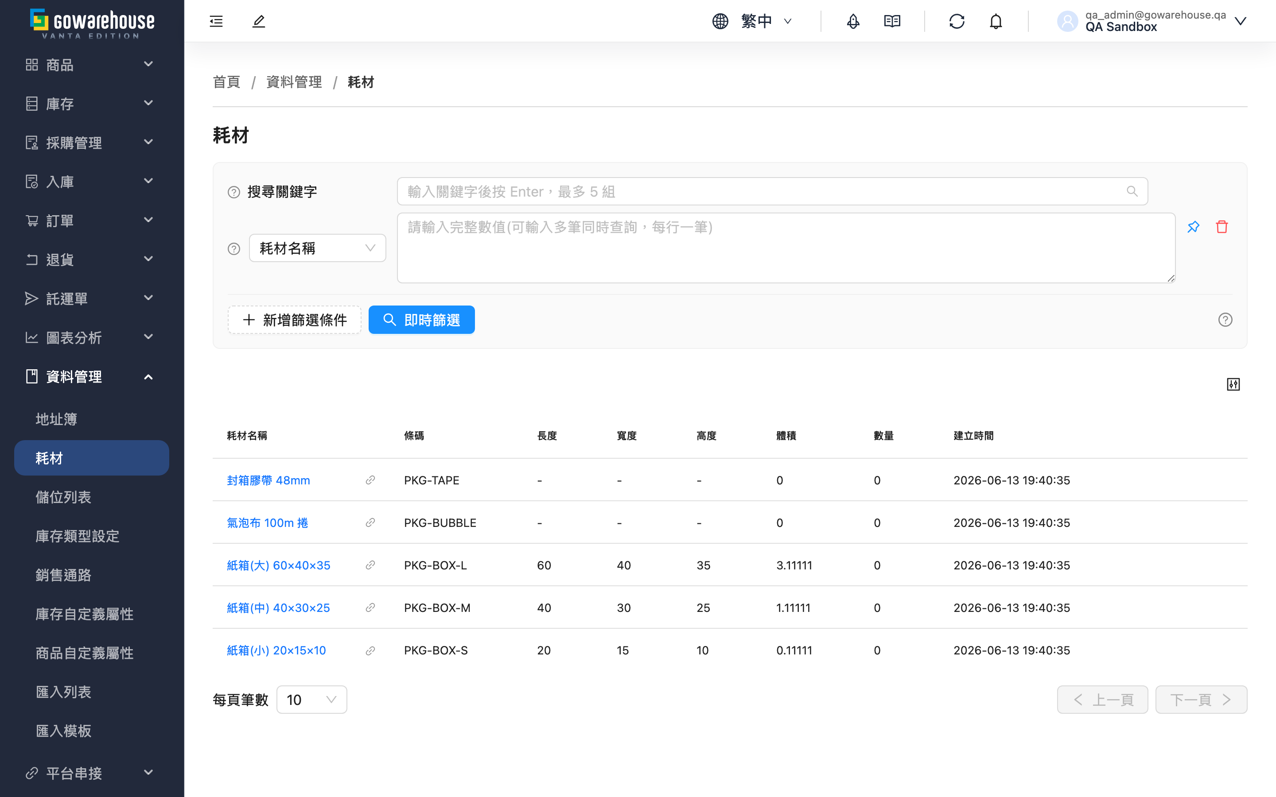The width and height of the screenshot is (1276, 797).
Task: Open 庫存自定義屬性 in the sidebar
Action: tap(92, 614)
